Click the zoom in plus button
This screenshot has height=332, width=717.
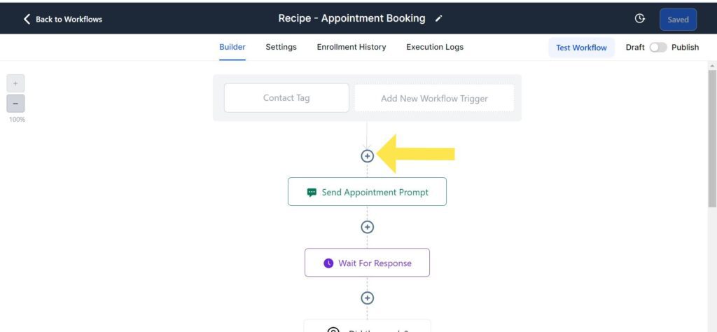tap(15, 83)
